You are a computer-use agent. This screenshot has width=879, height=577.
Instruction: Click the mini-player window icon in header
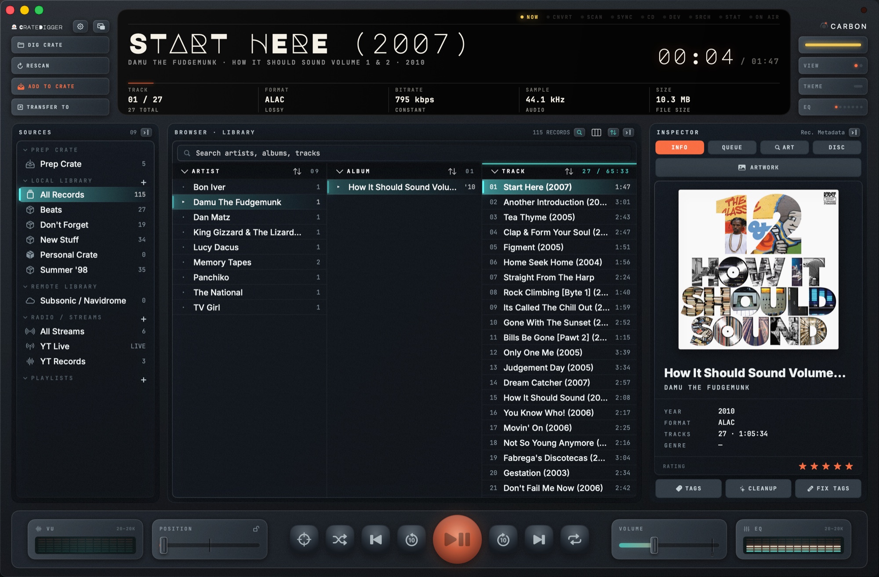click(101, 27)
